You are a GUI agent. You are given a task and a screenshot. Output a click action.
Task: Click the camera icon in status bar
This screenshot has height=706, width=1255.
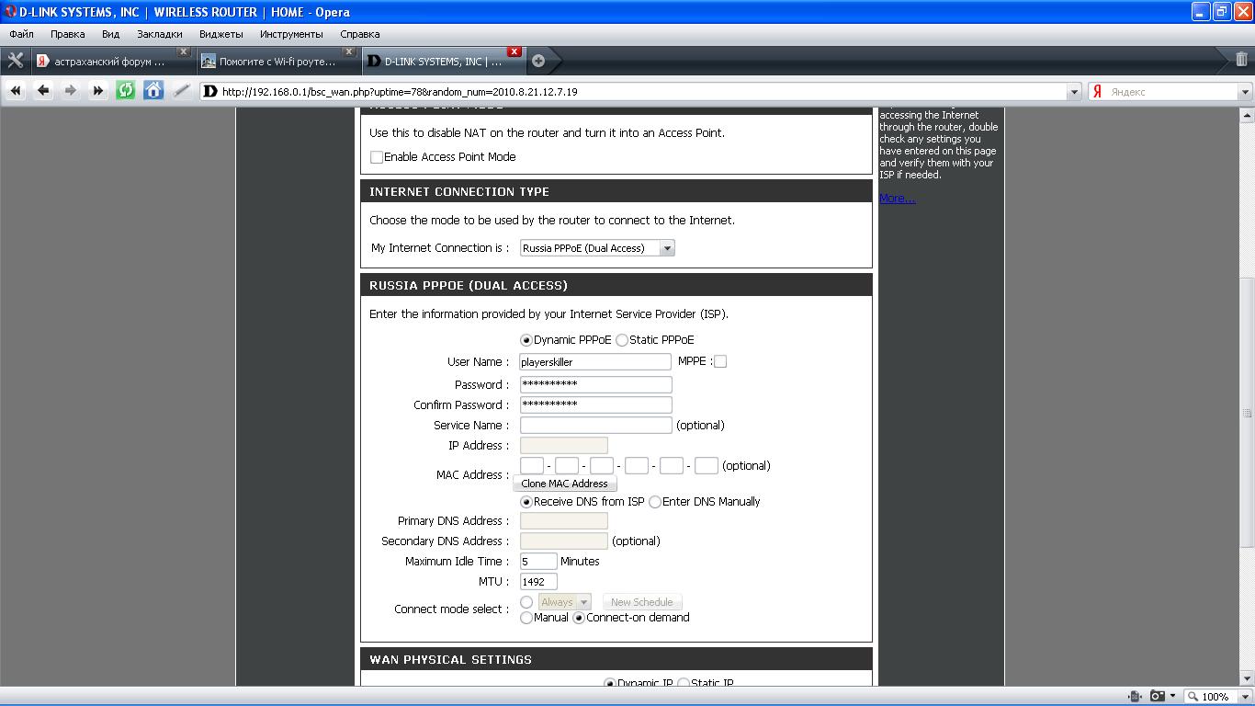1158,696
